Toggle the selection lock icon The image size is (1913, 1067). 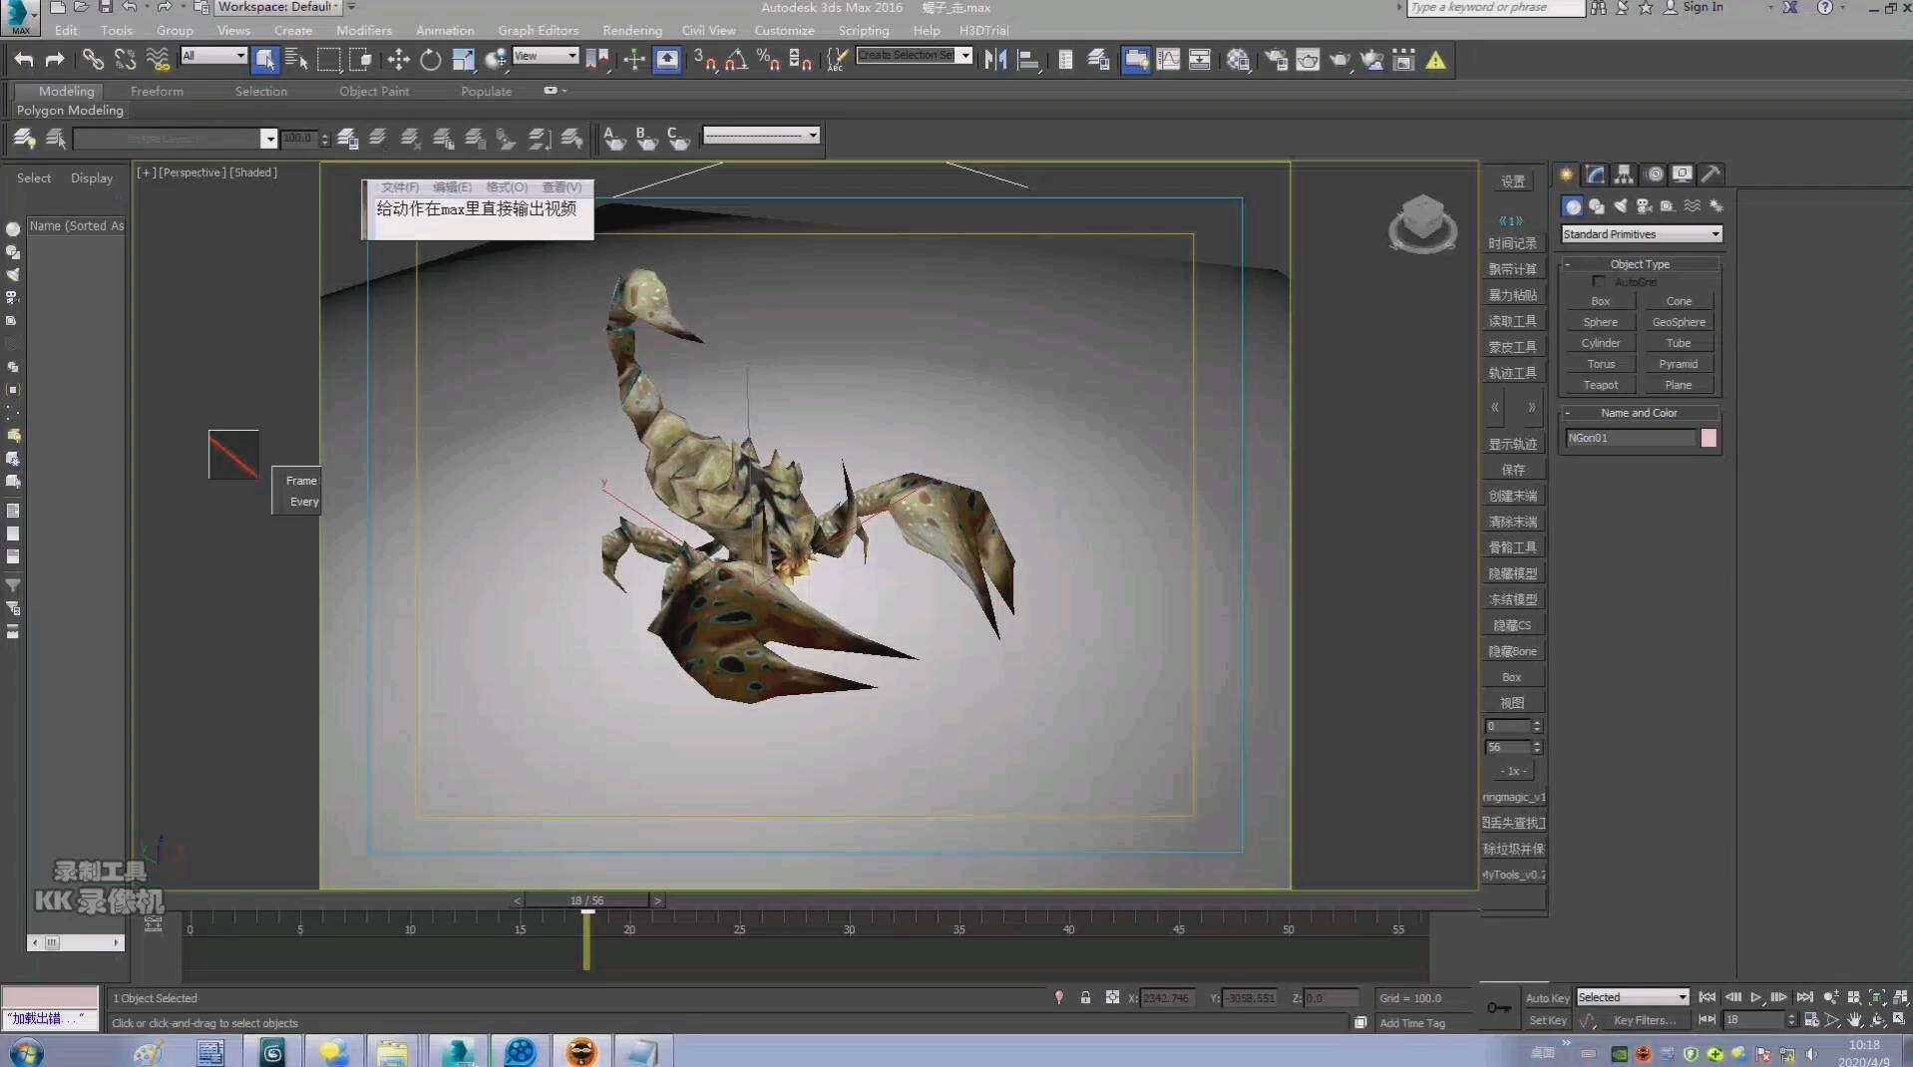click(1085, 998)
